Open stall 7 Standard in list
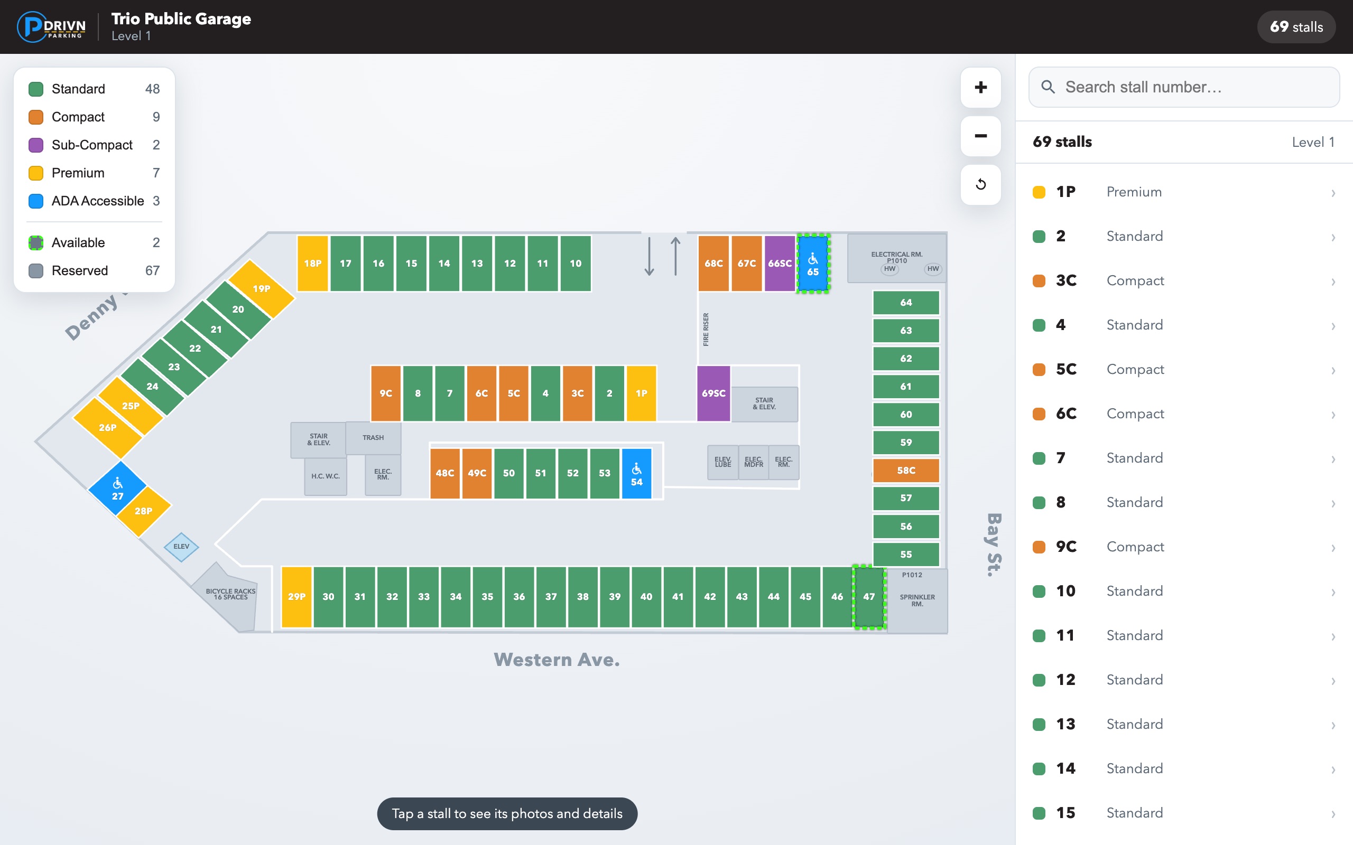Viewport: 1353px width, 845px height. point(1184,458)
